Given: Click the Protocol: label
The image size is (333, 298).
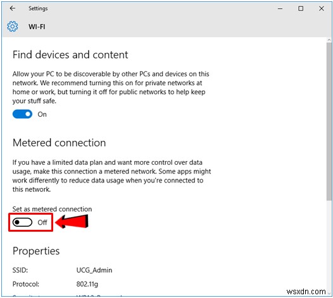Looking at the screenshot, I should 26,284.
